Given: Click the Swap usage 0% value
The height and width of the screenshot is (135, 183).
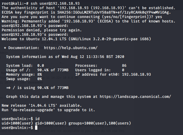Looking at the screenshot, I should pyautogui.click(x=40, y=79).
